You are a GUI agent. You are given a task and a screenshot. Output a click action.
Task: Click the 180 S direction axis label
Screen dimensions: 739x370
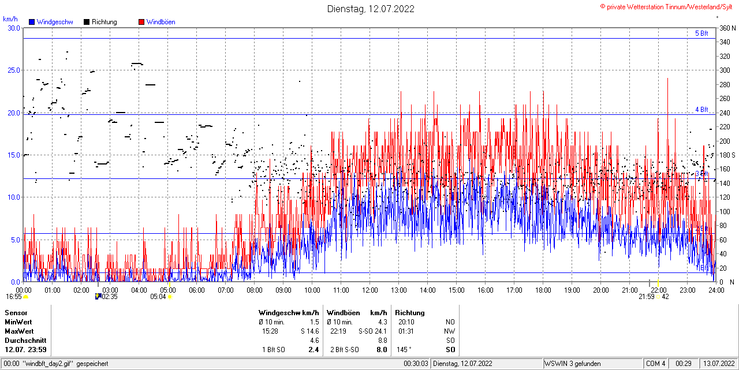[x=726, y=155]
